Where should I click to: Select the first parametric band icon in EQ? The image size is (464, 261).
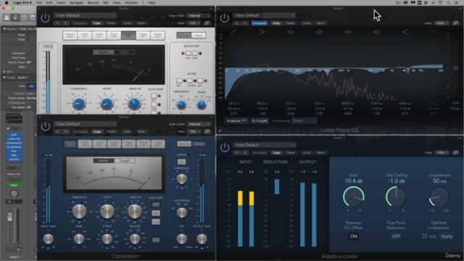pyautogui.click(x=291, y=32)
